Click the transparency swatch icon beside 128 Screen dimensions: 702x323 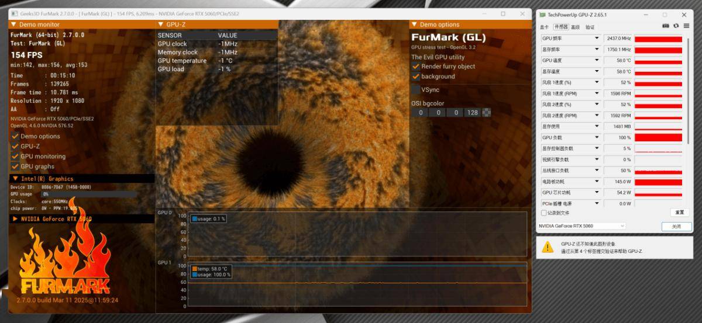click(x=486, y=112)
